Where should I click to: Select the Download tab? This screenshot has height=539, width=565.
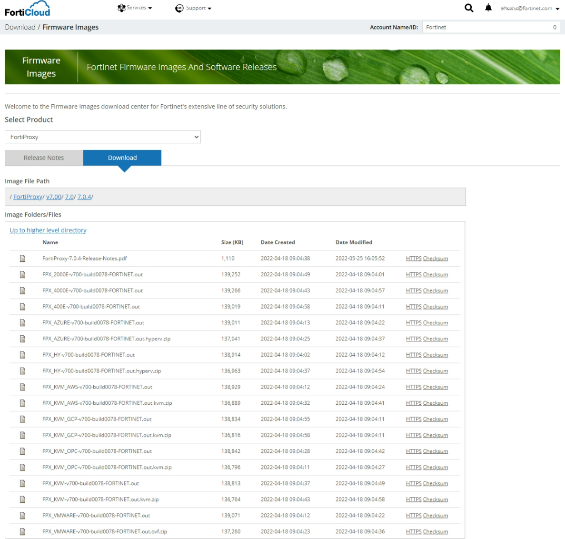(122, 158)
